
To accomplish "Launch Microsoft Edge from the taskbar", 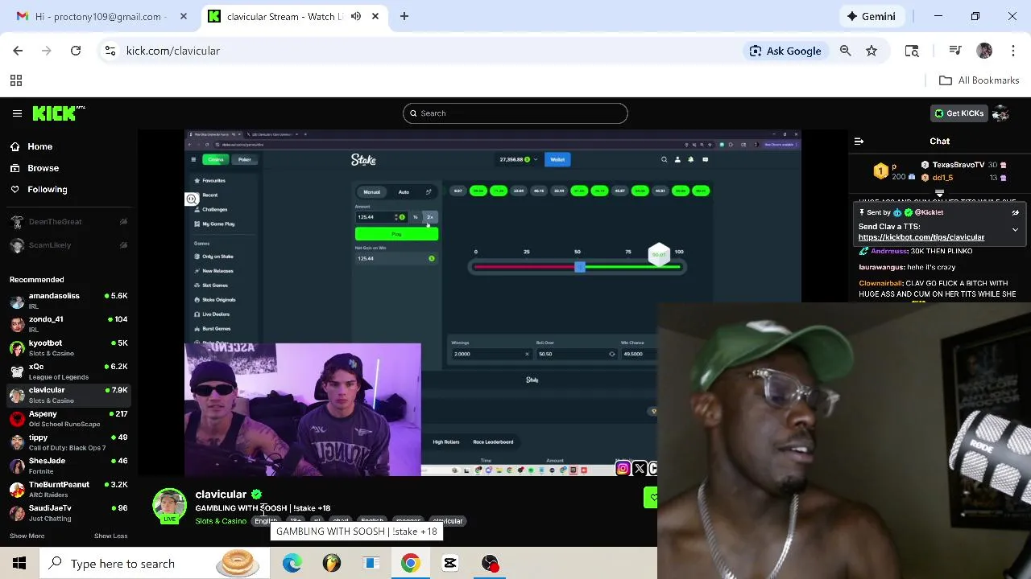I will point(292,564).
